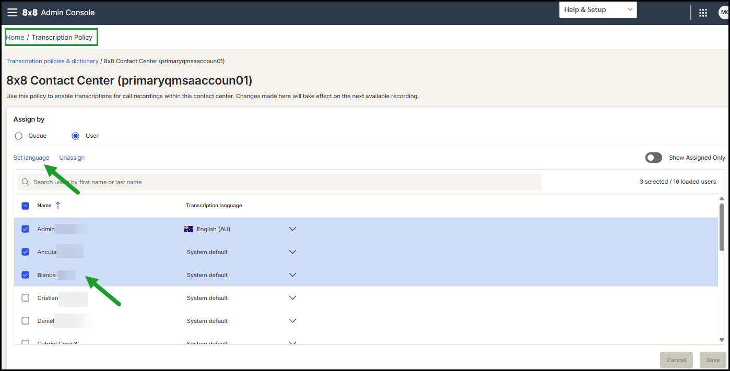This screenshot has height=371, width=730.
Task: Click scrollbar down arrow in user list
Action: pyautogui.click(x=722, y=340)
